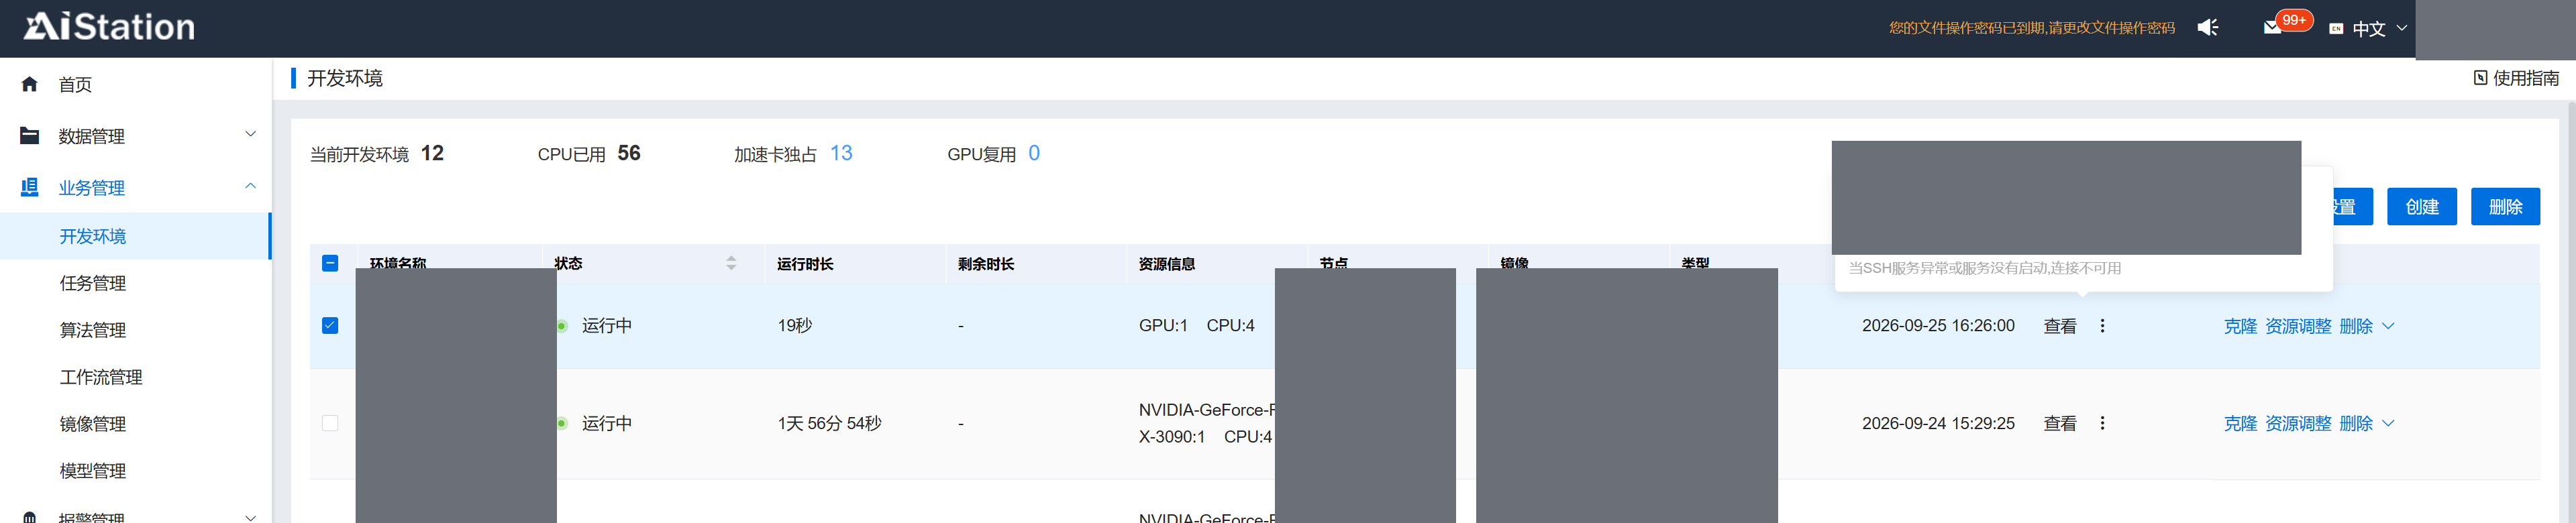Click the GPU复用 value 0

click(1034, 153)
